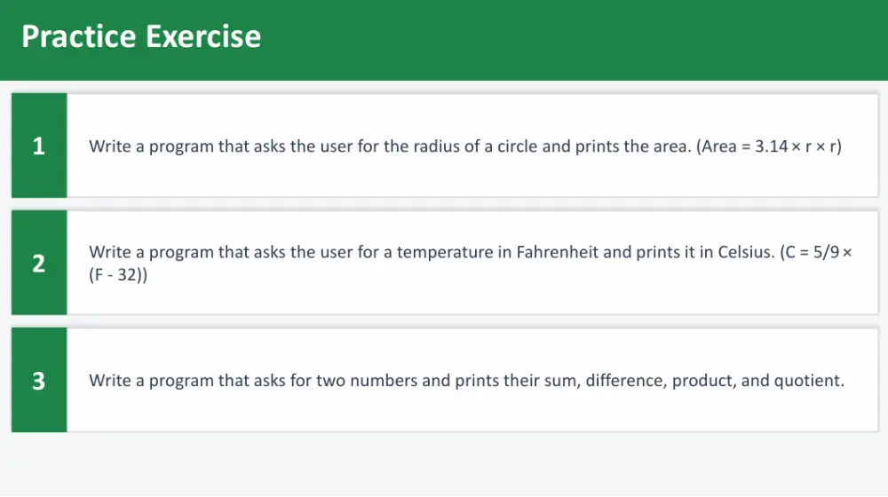Click the word "Celsius" in exercise 2

pyautogui.click(x=746, y=252)
